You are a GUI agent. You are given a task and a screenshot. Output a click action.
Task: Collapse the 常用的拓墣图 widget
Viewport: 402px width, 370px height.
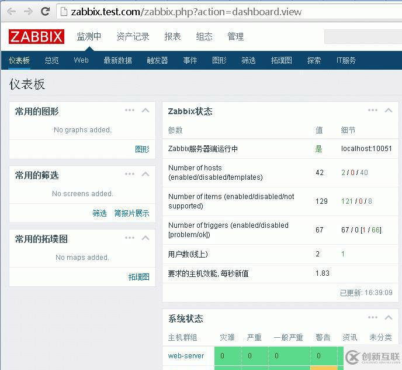click(145, 238)
